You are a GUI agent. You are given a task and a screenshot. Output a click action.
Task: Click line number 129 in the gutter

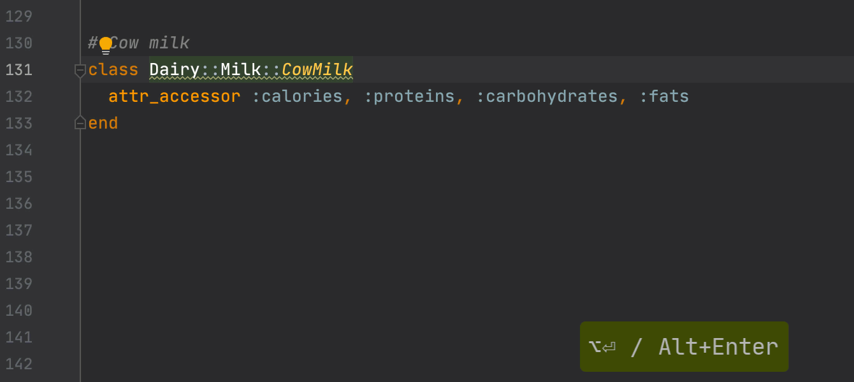pyautogui.click(x=19, y=17)
